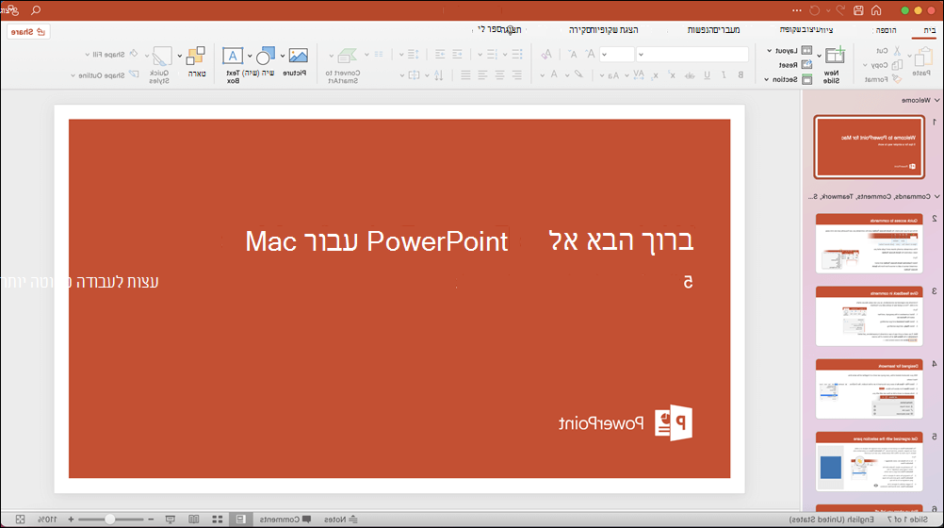Toggle the Notes pane in the status bar
This screenshot has height=528, width=944.
point(341,519)
